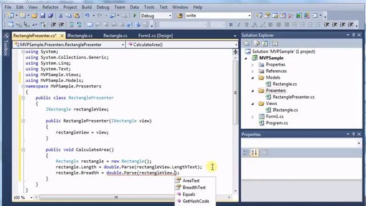Click the Solution Explorer Properties icon
The height and width of the screenshot is (206, 366).
[246, 43]
